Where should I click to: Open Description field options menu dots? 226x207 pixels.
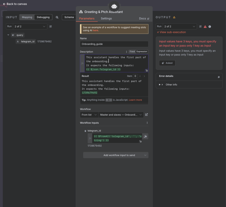[x=126, y=52]
